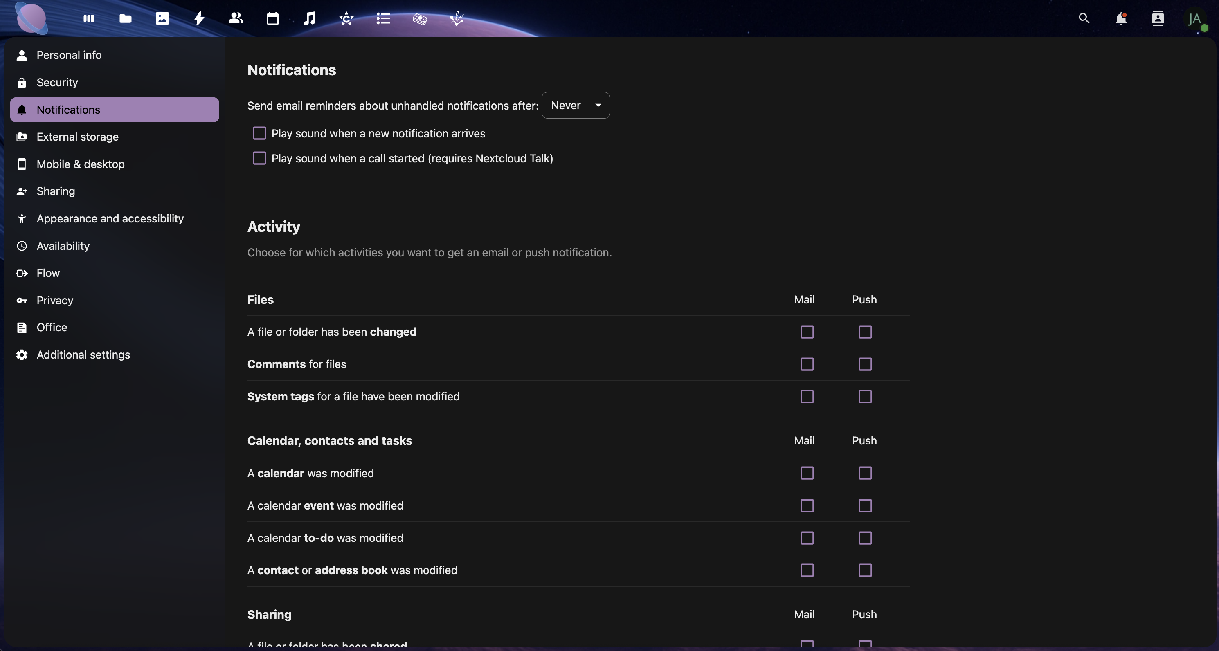Enable sound for new notification arrival

click(x=259, y=133)
